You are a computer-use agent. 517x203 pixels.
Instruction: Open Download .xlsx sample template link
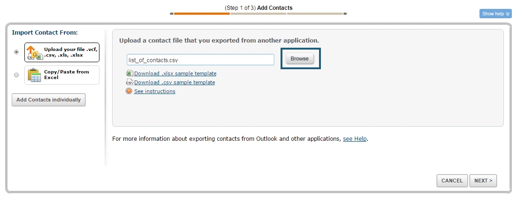[175, 73]
